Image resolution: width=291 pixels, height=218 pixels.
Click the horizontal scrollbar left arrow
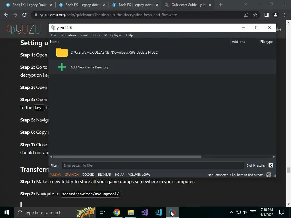coord(51,157)
